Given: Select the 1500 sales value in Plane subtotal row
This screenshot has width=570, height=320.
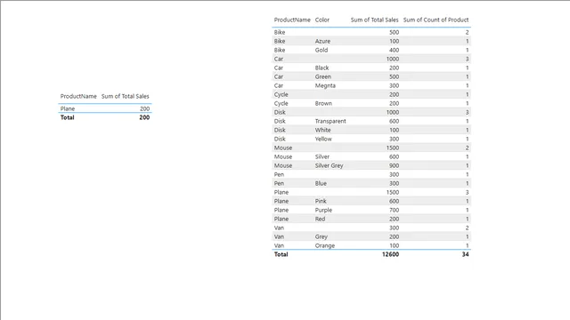Looking at the screenshot, I should [393, 192].
